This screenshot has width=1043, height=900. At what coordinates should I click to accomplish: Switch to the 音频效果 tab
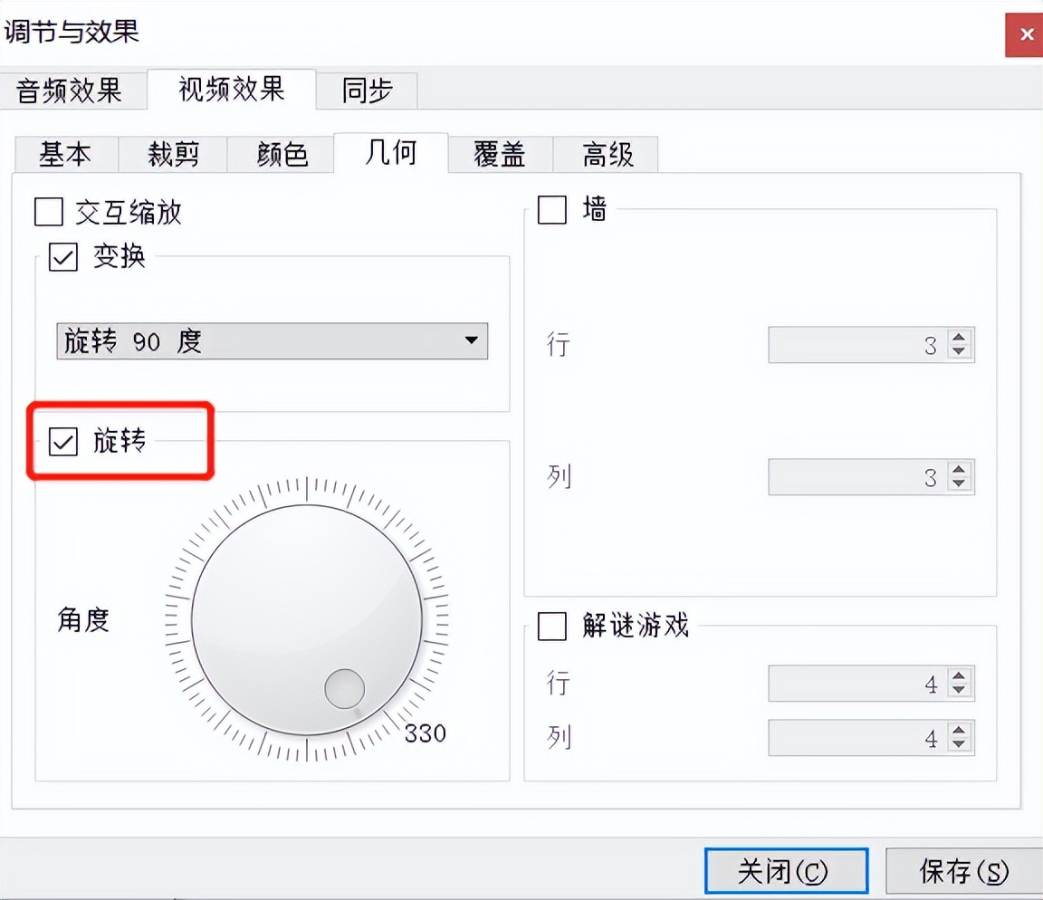(71, 91)
